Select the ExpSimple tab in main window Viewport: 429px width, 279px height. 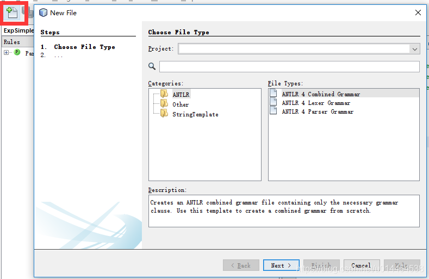click(18, 30)
